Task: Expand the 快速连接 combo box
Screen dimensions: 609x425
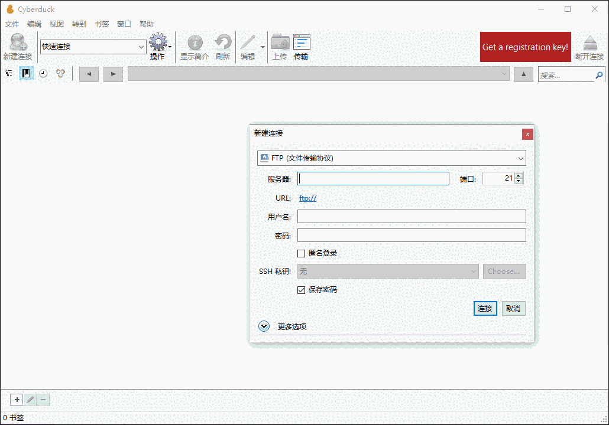Action: click(x=141, y=47)
